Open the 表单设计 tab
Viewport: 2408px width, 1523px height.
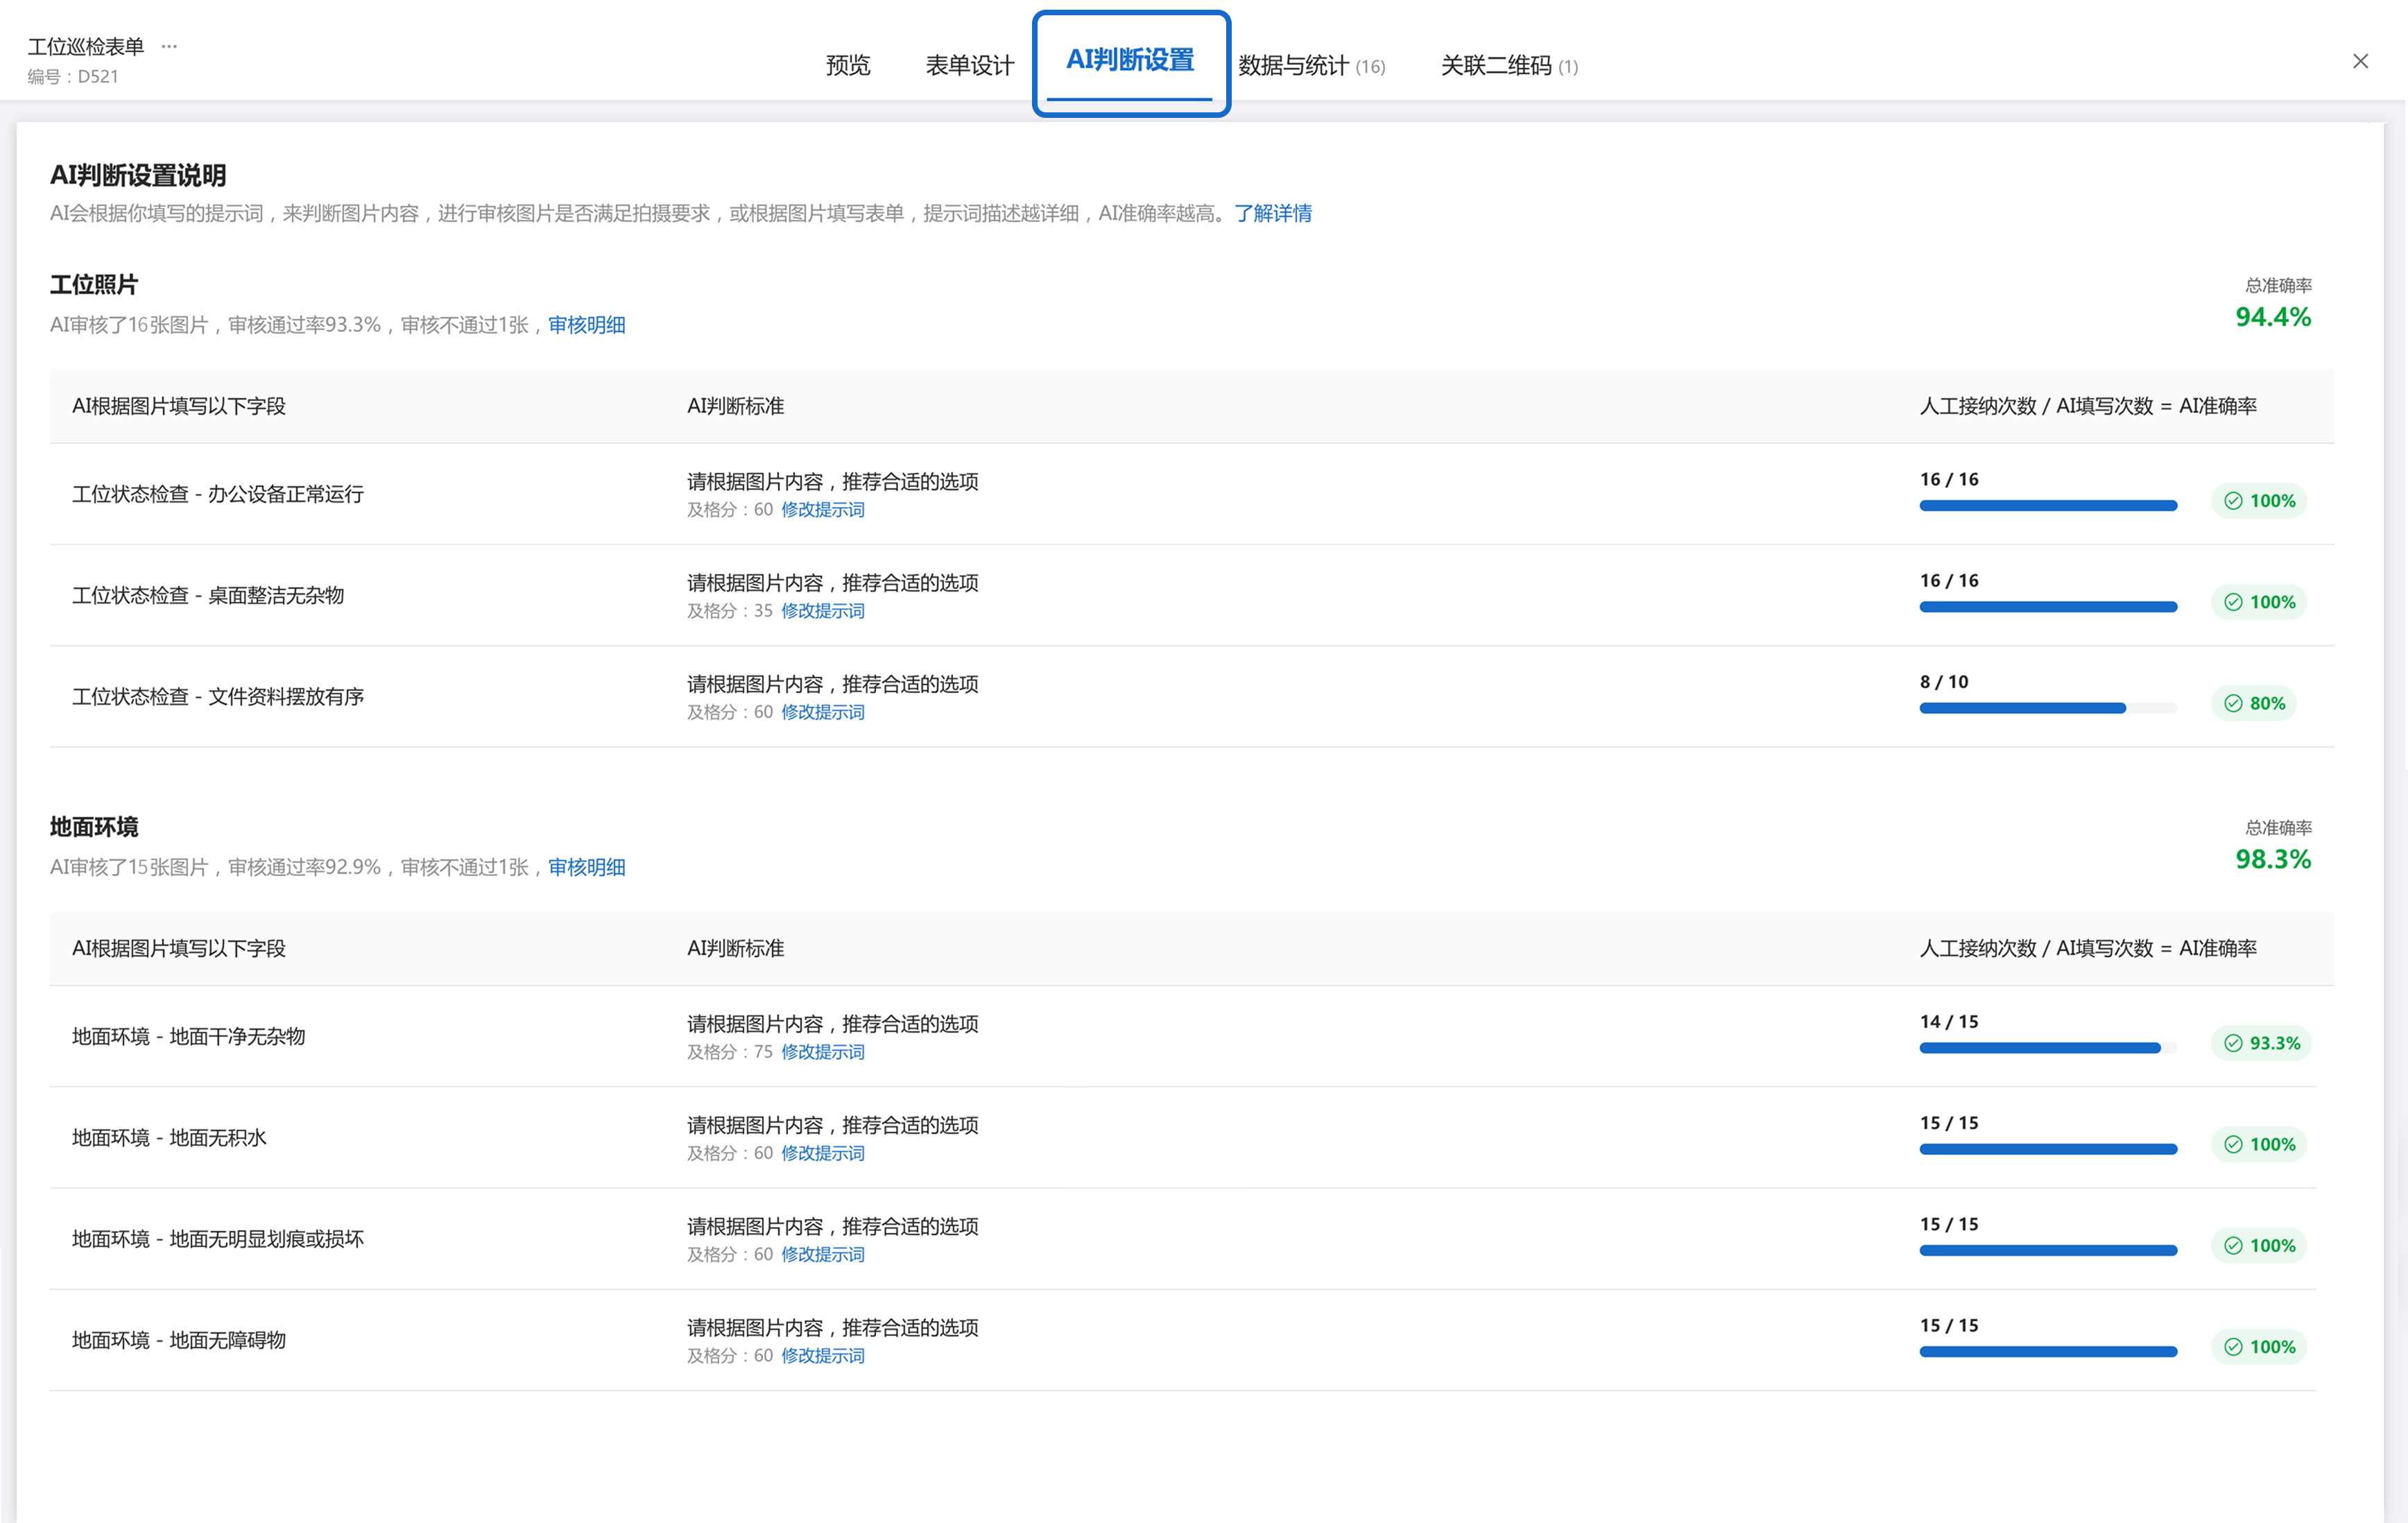(x=969, y=66)
